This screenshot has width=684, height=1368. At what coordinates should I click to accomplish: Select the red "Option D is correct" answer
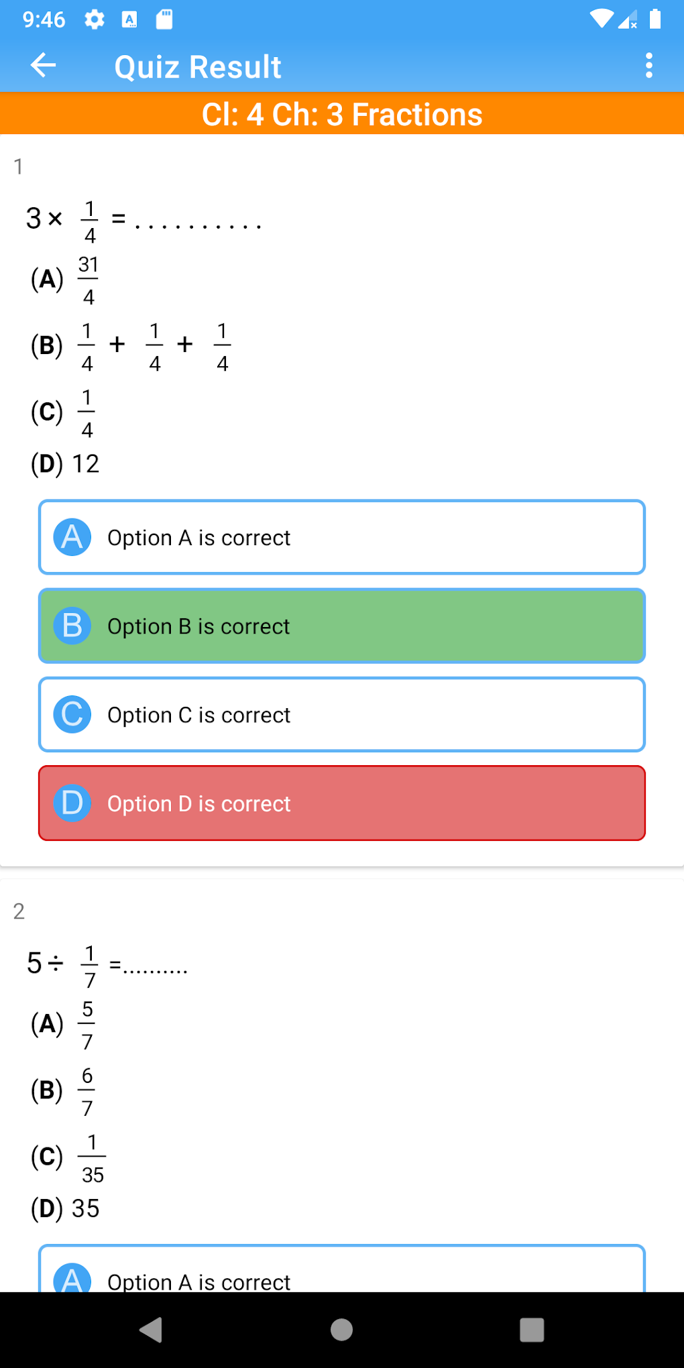tap(342, 803)
